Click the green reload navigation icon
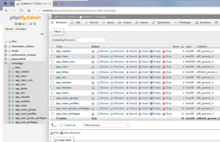 (x=34, y=24)
